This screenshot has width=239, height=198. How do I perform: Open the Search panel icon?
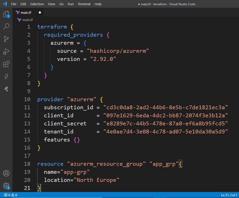(x=6, y=27)
